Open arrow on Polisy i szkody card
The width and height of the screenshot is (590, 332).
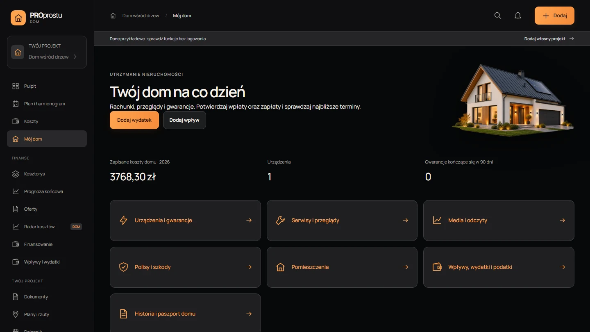pos(249,267)
